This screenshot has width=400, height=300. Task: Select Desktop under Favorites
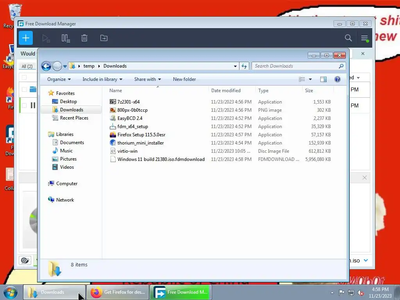[68, 102]
